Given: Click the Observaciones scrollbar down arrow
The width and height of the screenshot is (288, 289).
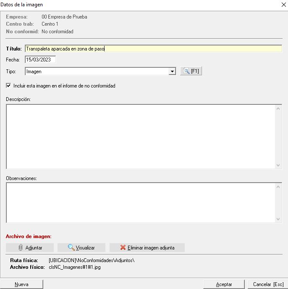Looking at the screenshot, I should click(278, 219).
